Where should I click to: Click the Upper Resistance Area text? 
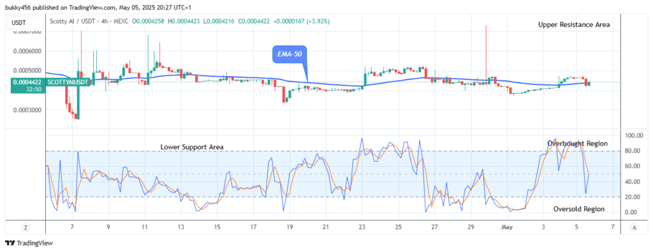pyautogui.click(x=574, y=25)
